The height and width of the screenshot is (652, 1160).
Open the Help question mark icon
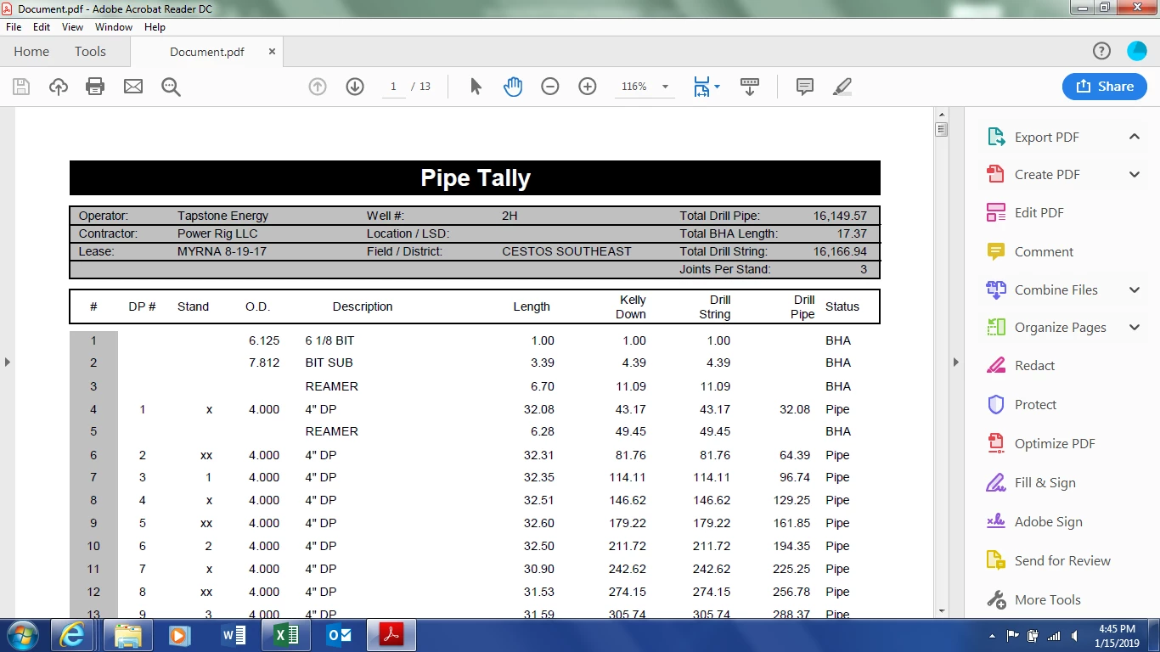[1101, 52]
